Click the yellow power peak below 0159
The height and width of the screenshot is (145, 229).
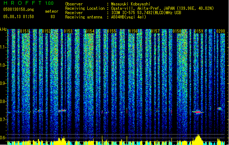[198, 140]
